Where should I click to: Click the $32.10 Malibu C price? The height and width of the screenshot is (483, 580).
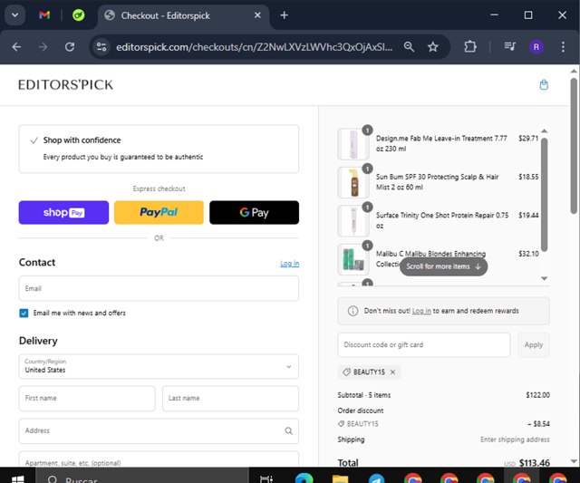pos(528,254)
